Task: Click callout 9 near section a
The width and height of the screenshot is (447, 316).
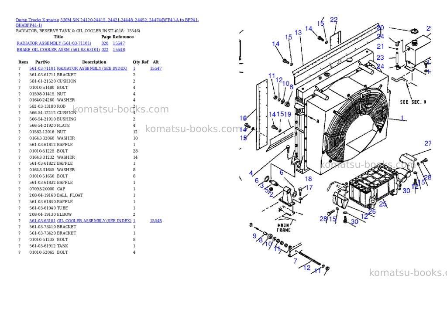Action: point(254,236)
